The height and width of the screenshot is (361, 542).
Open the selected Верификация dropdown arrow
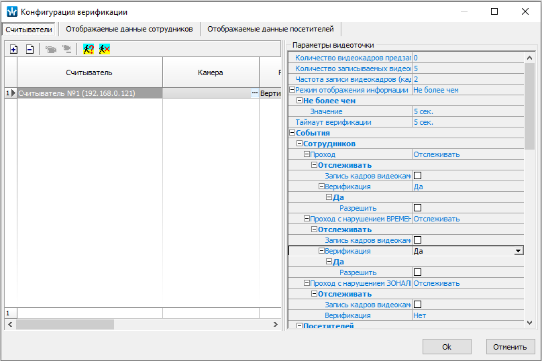[518, 251]
